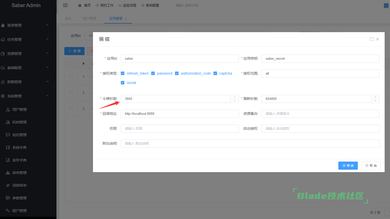Expand the 权限管理 menu chevron
This screenshot has height=219, width=390.
[47, 81]
